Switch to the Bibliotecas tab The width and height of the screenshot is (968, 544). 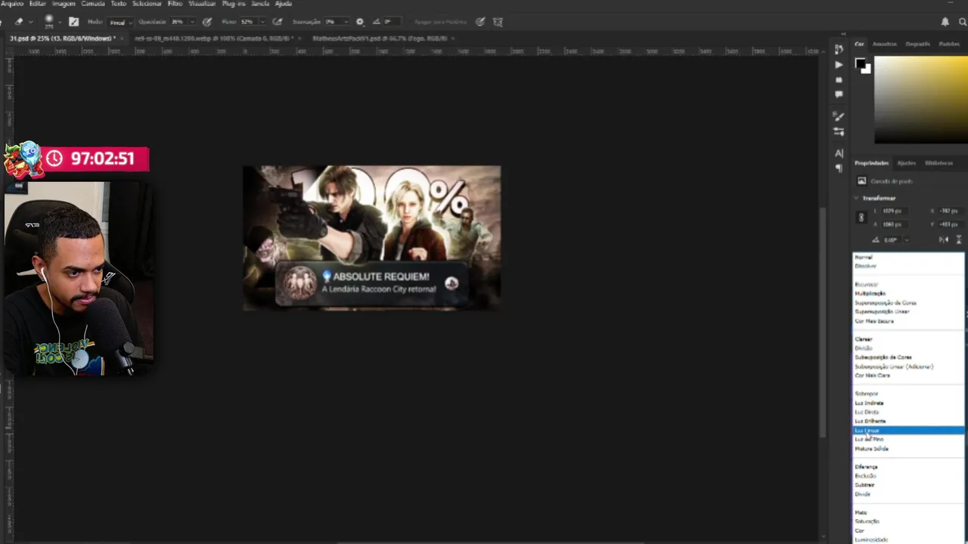tap(939, 163)
